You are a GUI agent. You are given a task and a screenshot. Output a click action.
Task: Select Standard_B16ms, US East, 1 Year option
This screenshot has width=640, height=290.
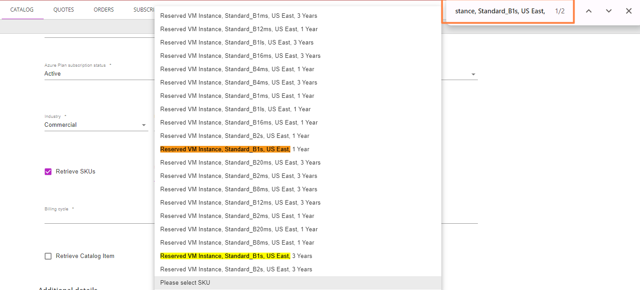coord(298,123)
